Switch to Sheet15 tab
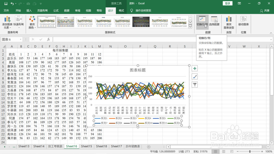The height and width of the screenshot is (154, 274). click(86, 146)
